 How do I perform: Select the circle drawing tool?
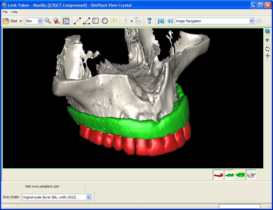(x=104, y=21)
